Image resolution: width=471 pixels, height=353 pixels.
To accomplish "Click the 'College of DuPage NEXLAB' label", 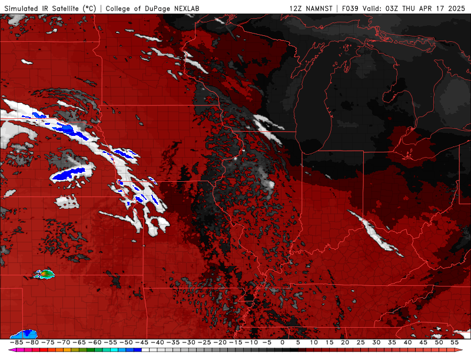I will [x=152, y=8].
